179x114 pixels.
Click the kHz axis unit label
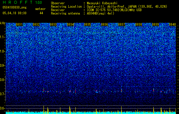[3, 23]
